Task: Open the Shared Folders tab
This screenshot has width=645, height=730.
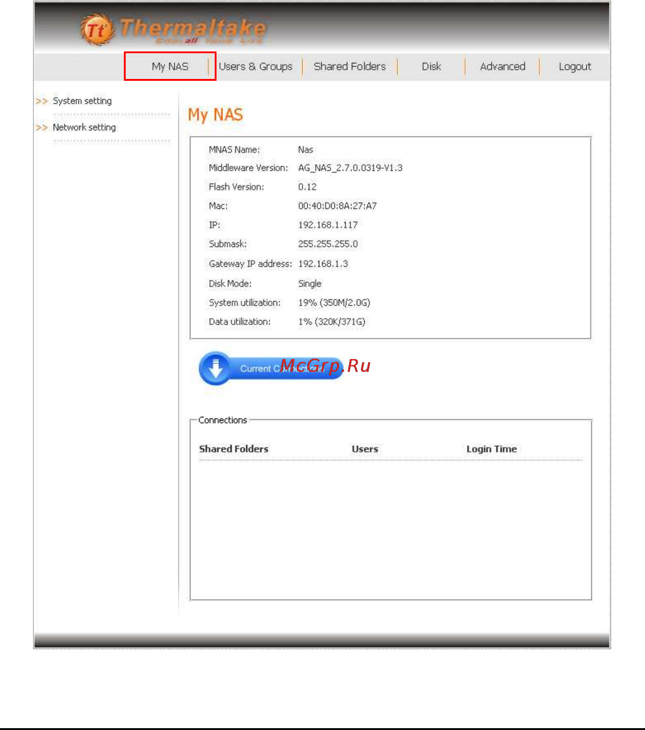Action: coord(350,67)
